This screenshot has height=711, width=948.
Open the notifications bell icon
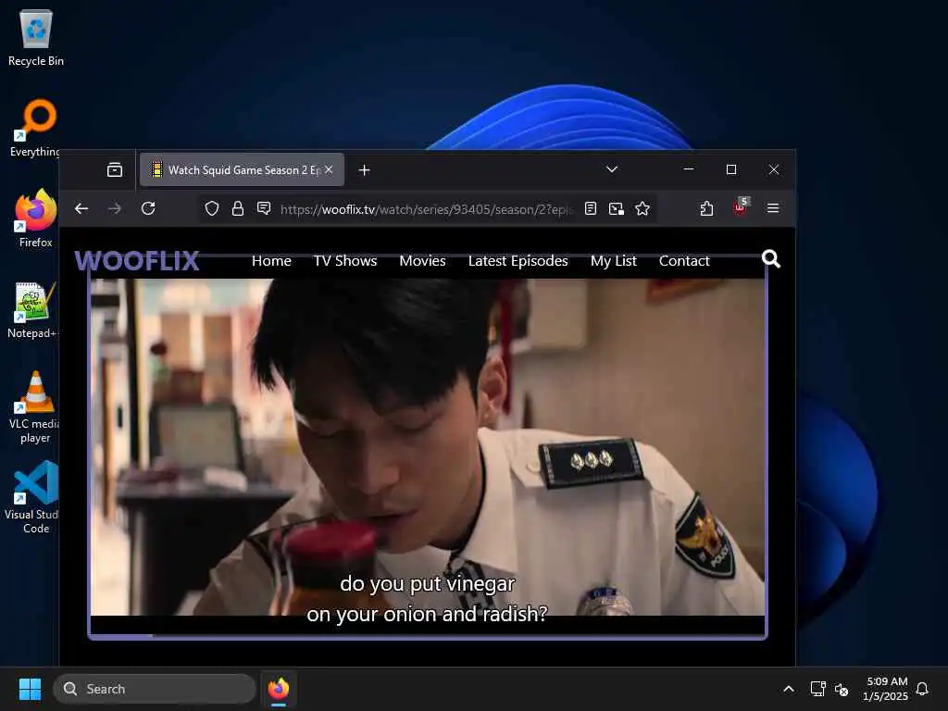[x=922, y=689]
